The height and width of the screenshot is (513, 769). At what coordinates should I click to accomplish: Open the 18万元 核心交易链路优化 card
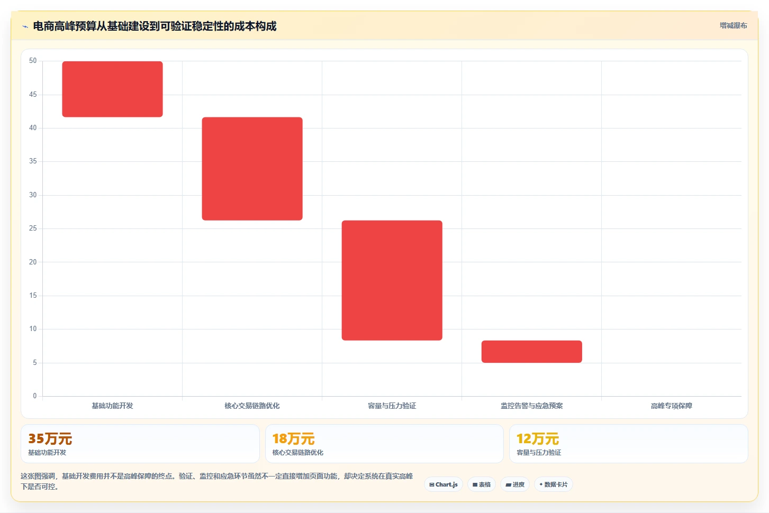pos(384,444)
